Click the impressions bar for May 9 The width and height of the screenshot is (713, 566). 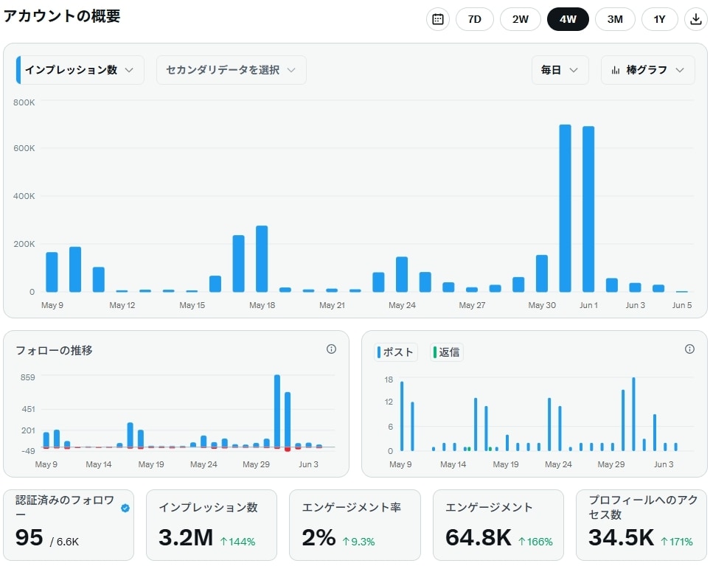pyautogui.click(x=52, y=272)
